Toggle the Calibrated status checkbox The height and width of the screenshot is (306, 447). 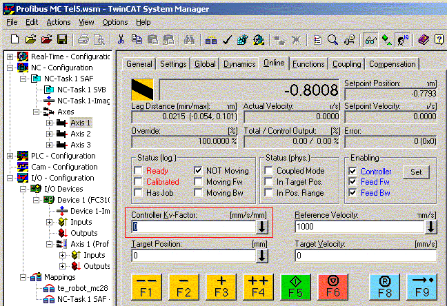138,182
